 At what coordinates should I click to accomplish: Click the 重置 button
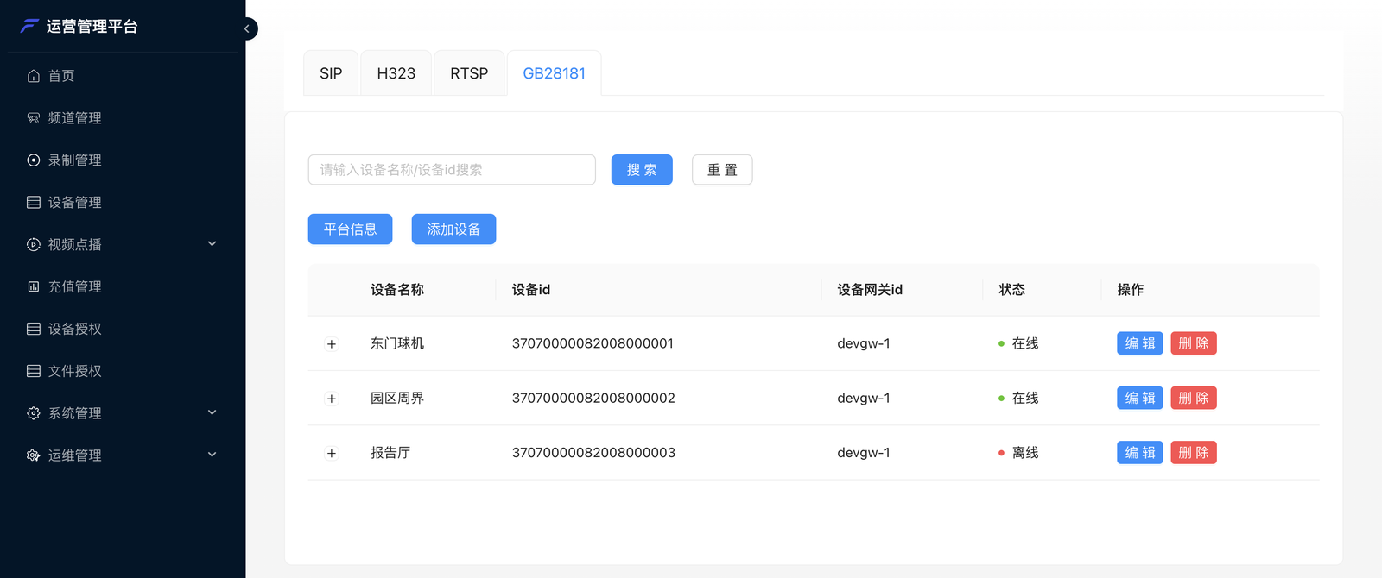722,170
